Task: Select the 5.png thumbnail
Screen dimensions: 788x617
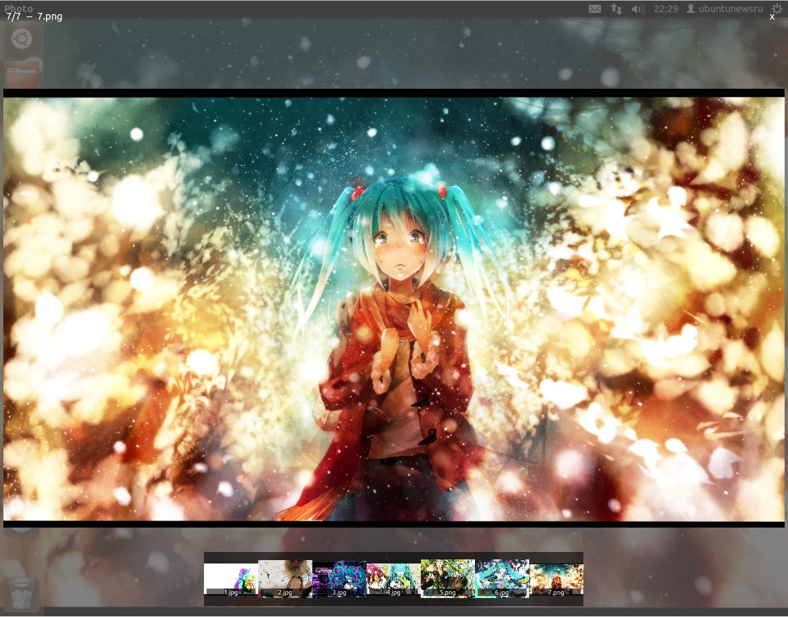Action: point(448,578)
